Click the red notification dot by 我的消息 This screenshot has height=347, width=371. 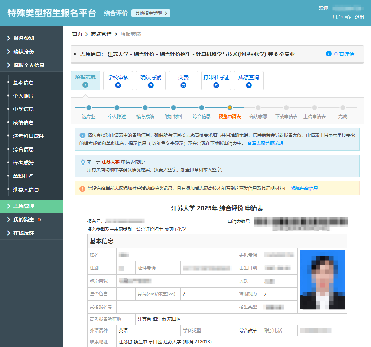[39, 220]
